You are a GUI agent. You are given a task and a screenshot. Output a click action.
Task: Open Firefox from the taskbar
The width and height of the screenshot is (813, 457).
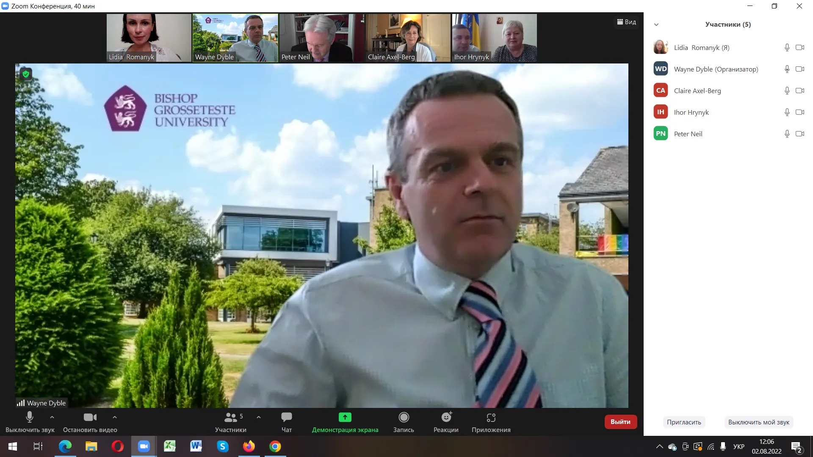click(249, 446)
